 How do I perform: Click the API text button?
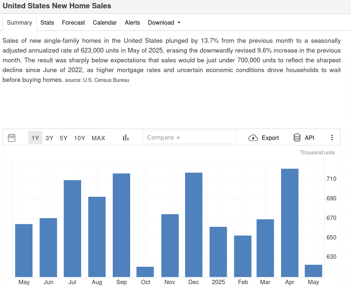pyautogui.click(x=309, y=138)
